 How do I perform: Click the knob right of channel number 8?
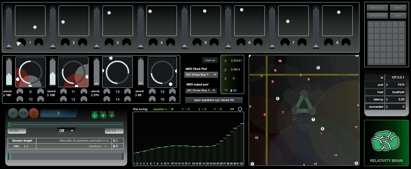click(x=346, y=42)
